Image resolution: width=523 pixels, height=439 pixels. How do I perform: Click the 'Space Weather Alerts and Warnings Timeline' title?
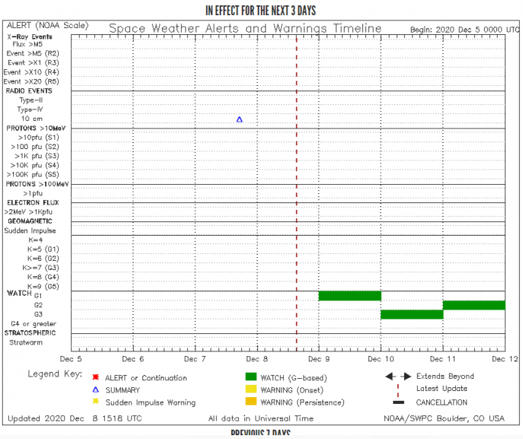[x=245, y=28]
